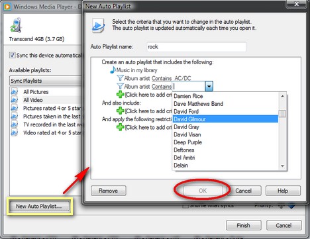
Task: Select Damien Rice from the artist list
Action: pyautogui.click(x=225, y=96)
